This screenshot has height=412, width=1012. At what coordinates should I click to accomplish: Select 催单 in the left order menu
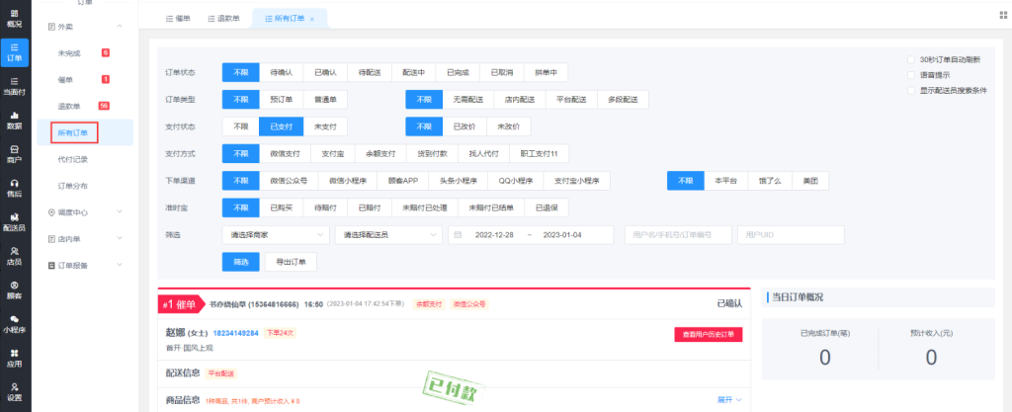pyautogui.click(x=67, y=79)
